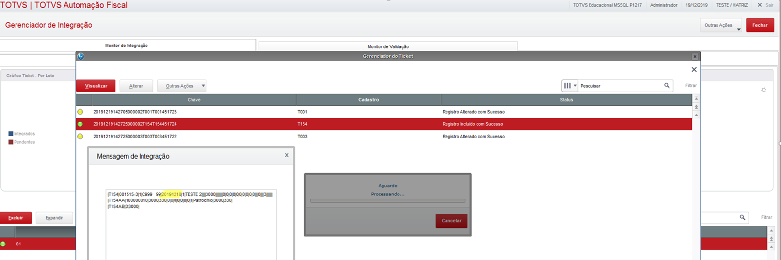This screenshot has width=781, height=260.
Task: Click Filtrar beside the ticket search
Action: coord(691,86)
